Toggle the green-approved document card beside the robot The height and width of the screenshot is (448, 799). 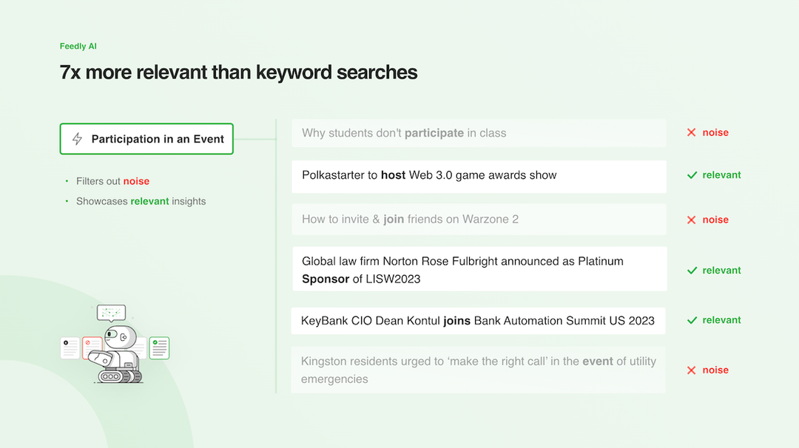(x=159, y=349)
